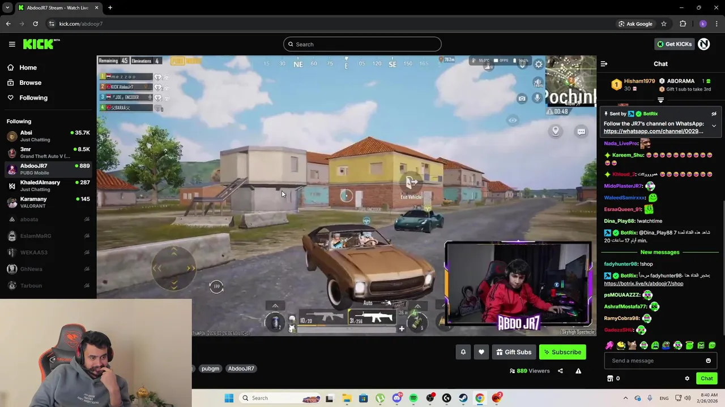
Task: Open the WhatsApp channel link
Action: 654,131
